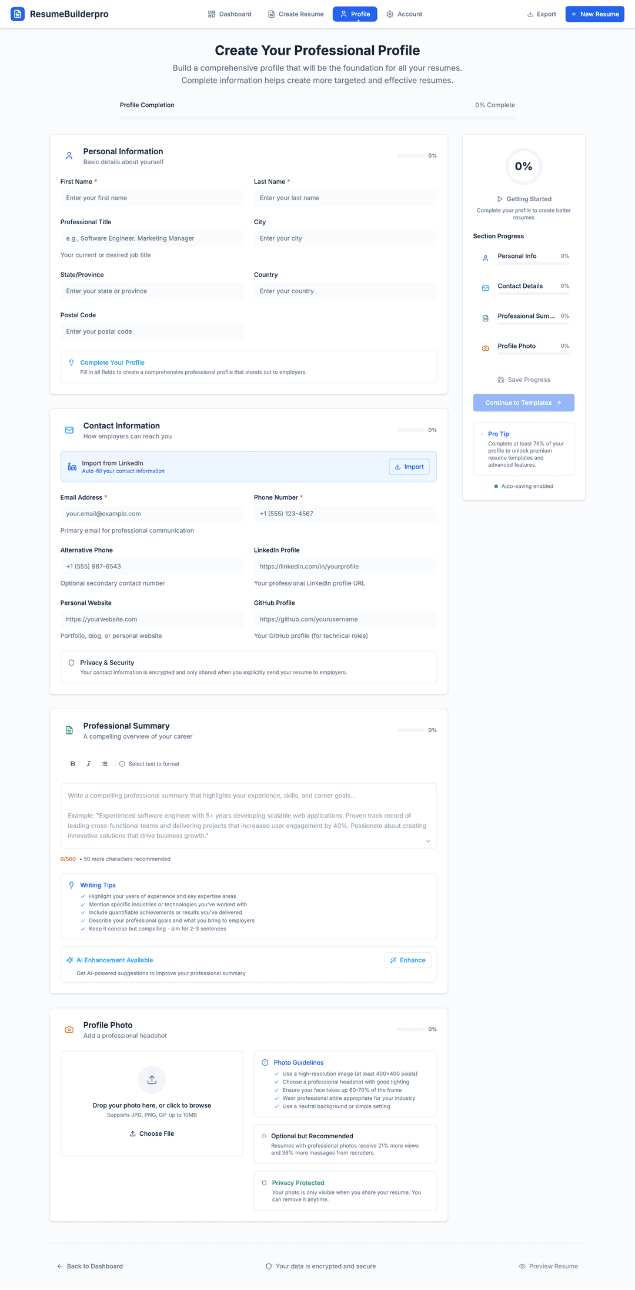Expand the professional summary text area chevron

[428, 841]
